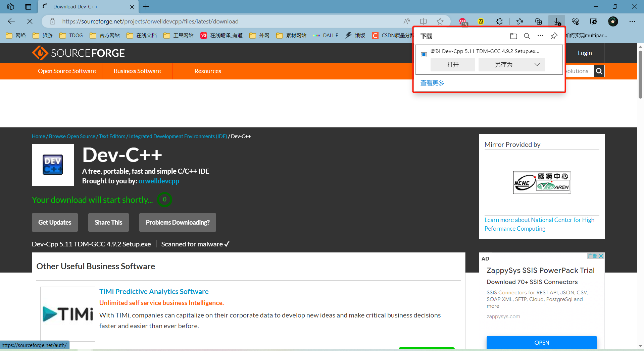Open the 旅游 bookmarks folder
The image size is (644, 351).
click(x=43, y=36)
